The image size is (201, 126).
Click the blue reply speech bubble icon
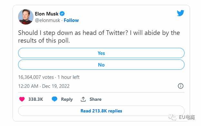(55, 99)
